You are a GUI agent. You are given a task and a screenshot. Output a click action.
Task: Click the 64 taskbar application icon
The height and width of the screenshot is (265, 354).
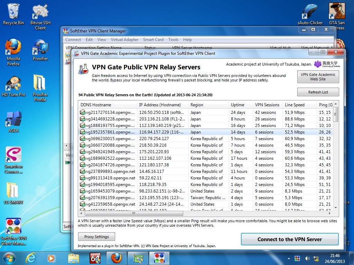(95, 258)
